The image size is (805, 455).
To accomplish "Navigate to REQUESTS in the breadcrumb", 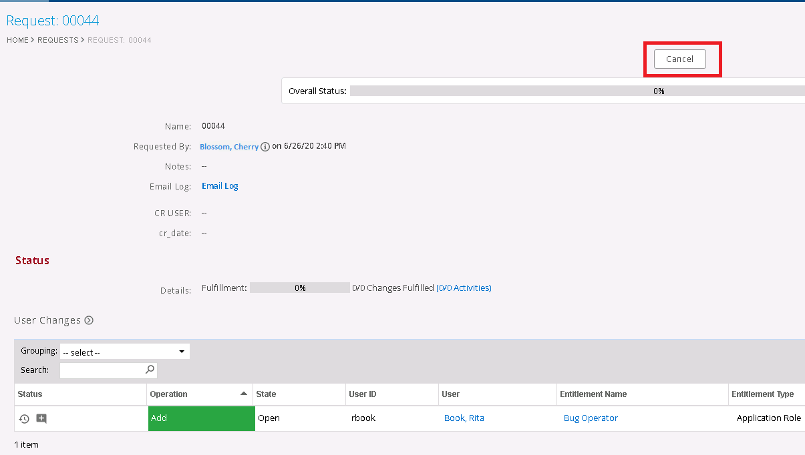I will pos(58,40).
